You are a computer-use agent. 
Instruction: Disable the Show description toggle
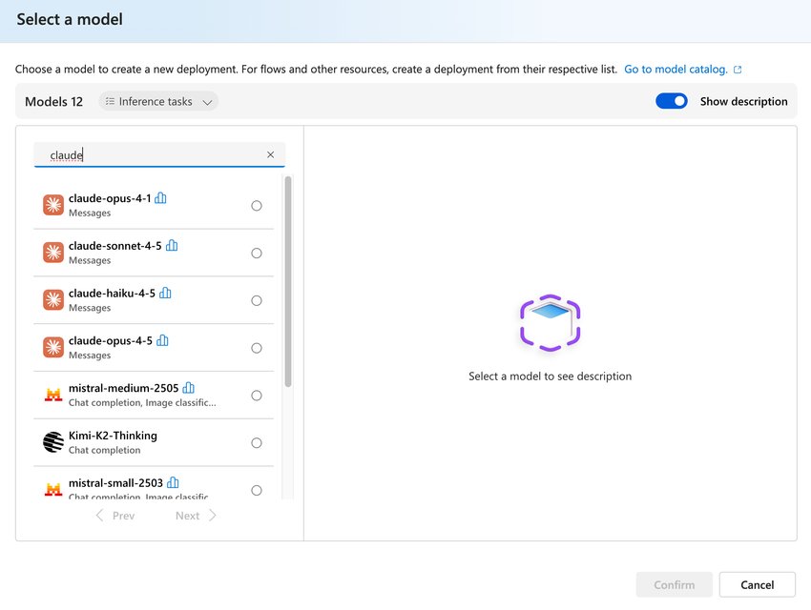tap(672, 100)
